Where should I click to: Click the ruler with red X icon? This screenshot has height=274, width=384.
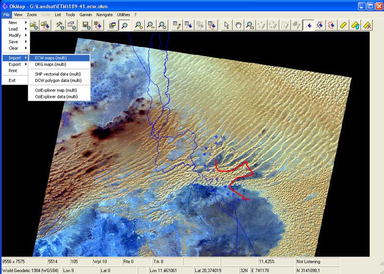367,25
